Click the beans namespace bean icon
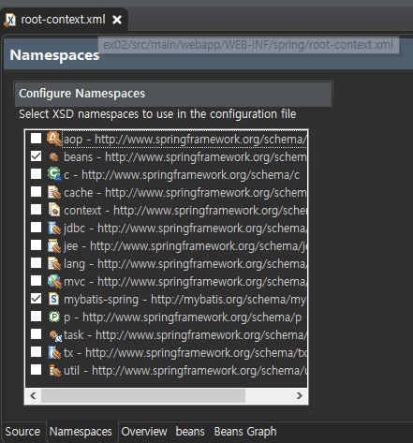The width and height of the screenshot is (413, 443). click(x=53, y=156)
